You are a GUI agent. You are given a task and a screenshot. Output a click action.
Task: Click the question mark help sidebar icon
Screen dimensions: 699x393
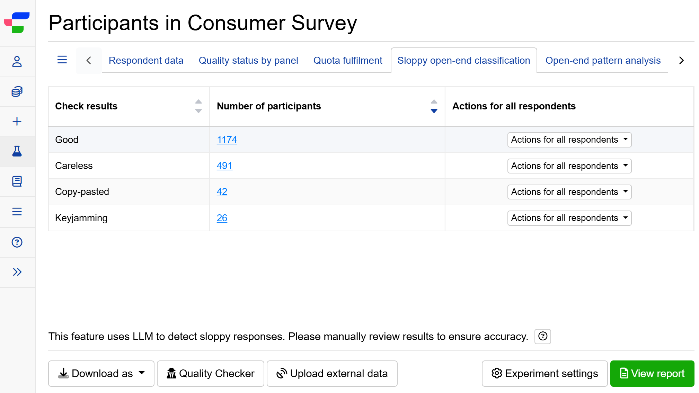coord(17,242)
